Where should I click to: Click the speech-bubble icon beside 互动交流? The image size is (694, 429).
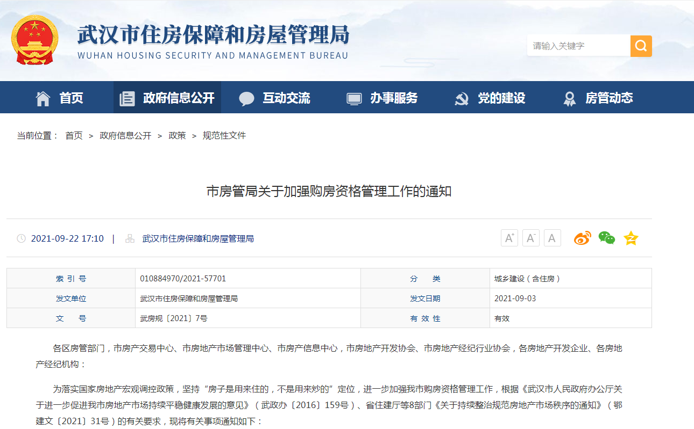(x=246, y=97)
